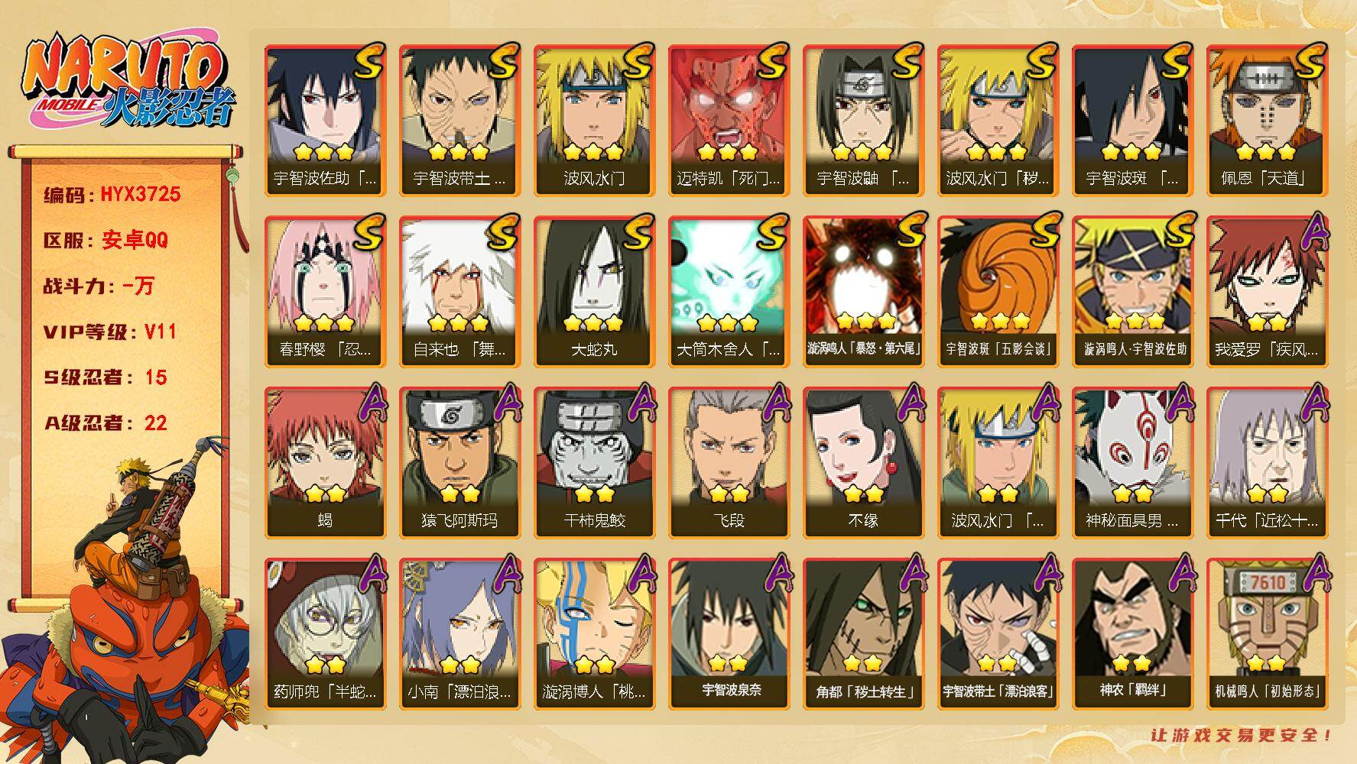Select the 波风水门 S-rank ninja card
The image size is (1357, 764).
pos(593,120)
